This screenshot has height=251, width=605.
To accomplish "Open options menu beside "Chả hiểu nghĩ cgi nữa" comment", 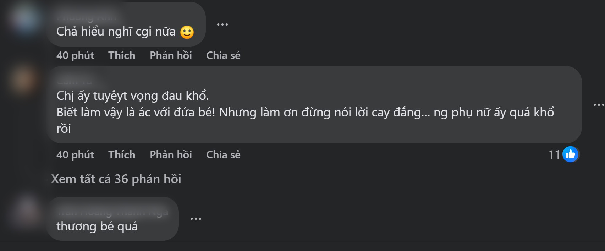I will click(x=222, y=24).
